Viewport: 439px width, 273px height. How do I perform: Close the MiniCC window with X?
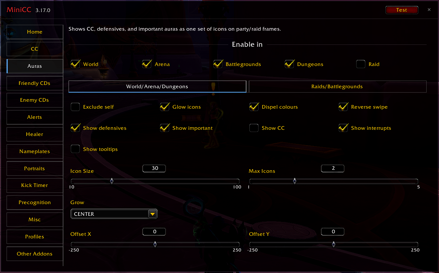coord(429,10)
